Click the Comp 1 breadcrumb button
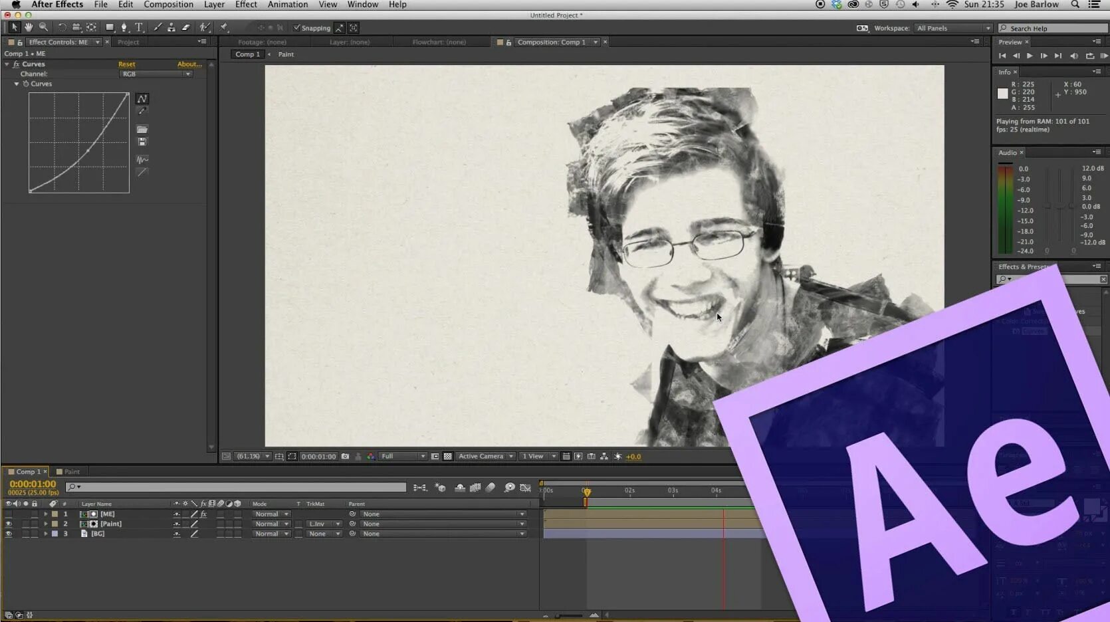 [247, 54]
